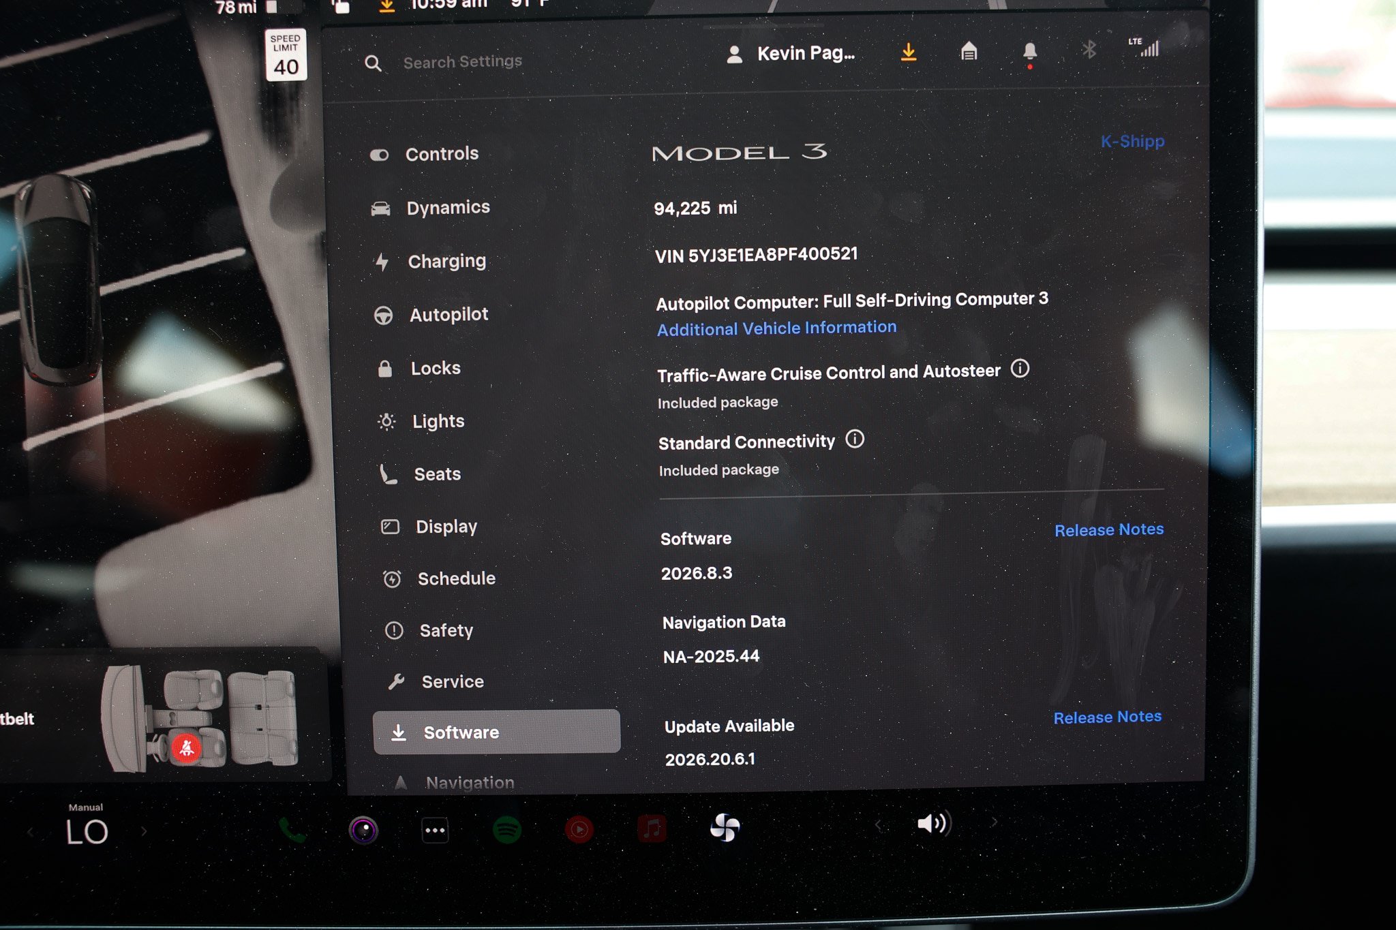
Task: Tap the red seatbelt warning icon
Action: tap(186, 748)
